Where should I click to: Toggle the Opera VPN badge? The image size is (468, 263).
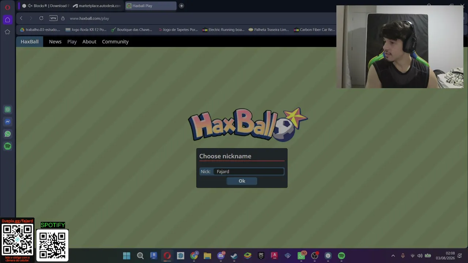53,18
